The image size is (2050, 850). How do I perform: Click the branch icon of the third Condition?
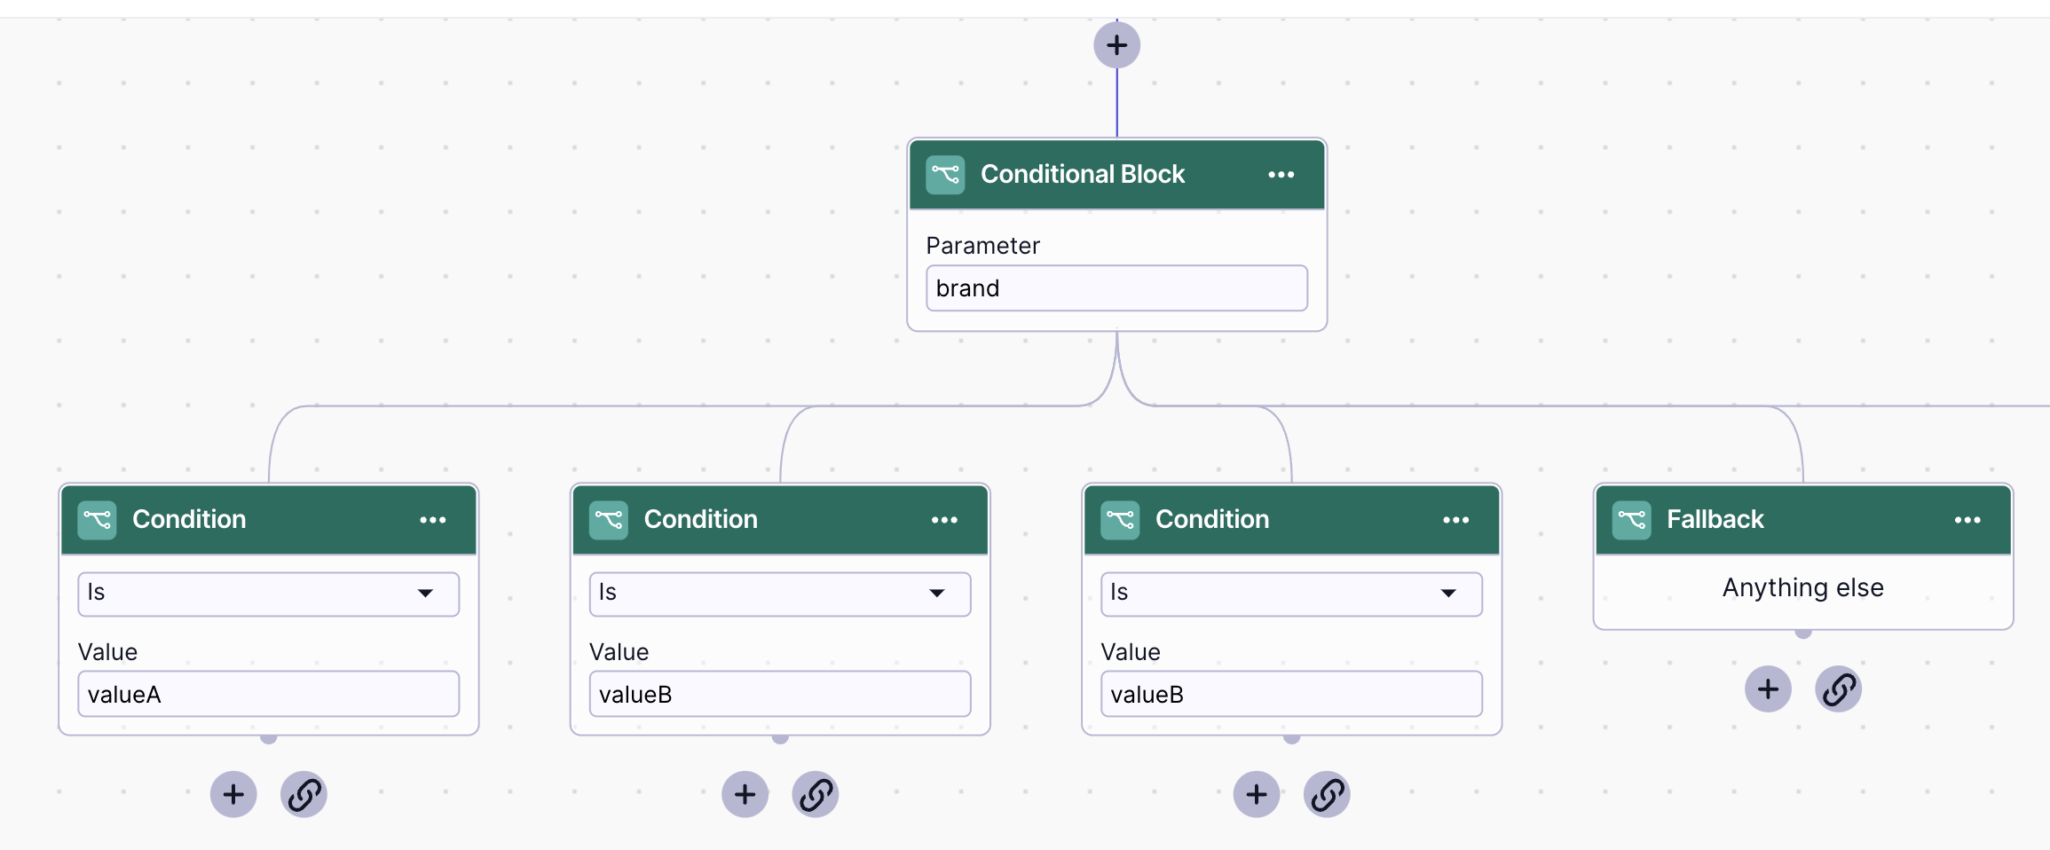pos(1120,520)
